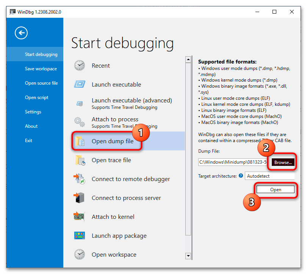Click the Open workspace icon

80,254
